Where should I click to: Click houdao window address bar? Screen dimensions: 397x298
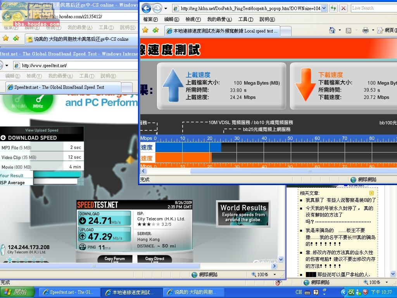[86, 16]
